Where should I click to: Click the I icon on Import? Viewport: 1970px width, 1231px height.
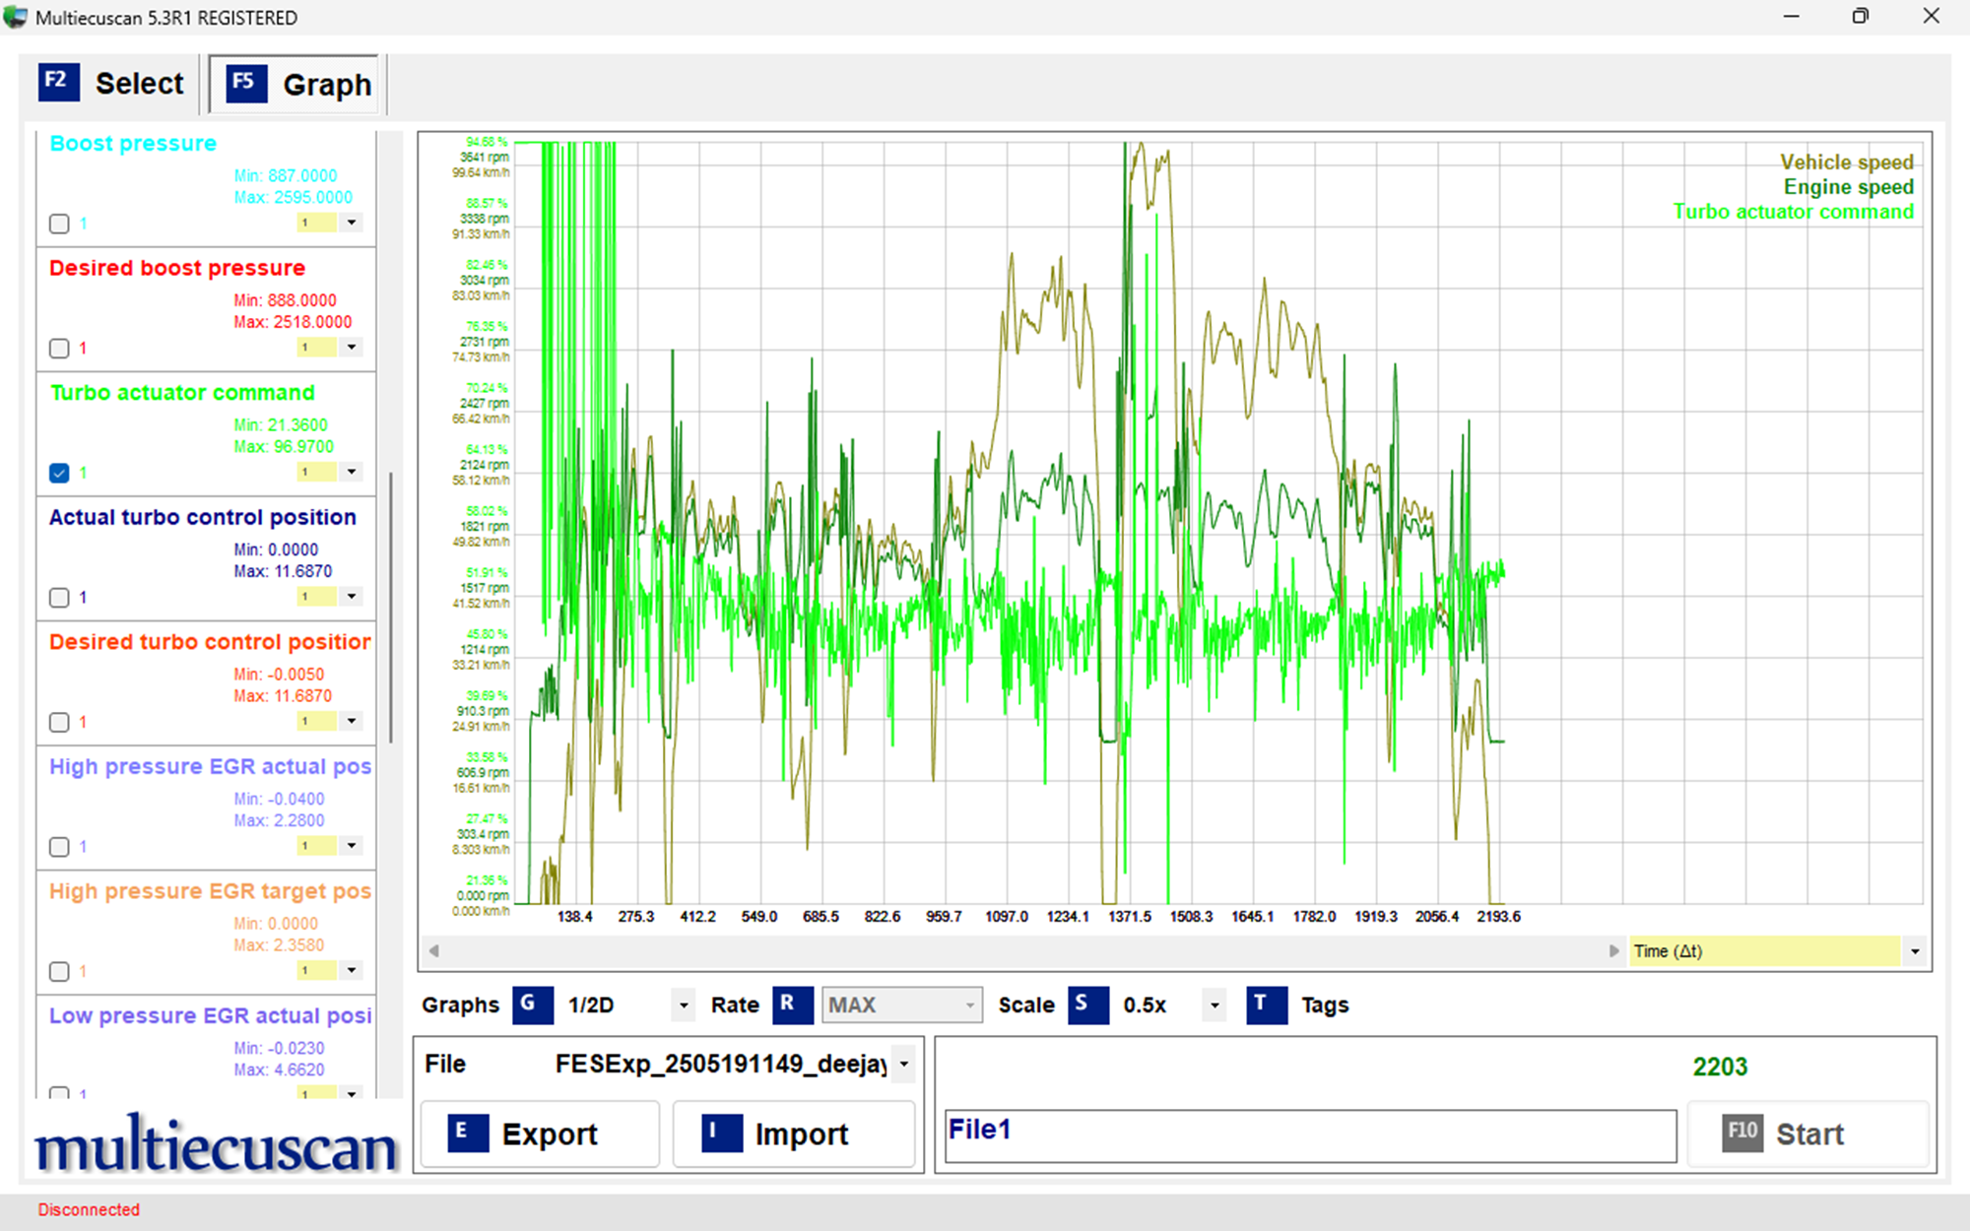point(722,1133)
